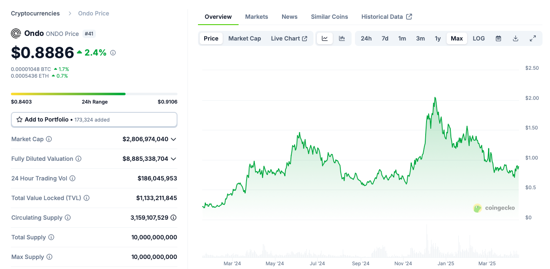Expand chart to fullscreen icon

(533, 38)
